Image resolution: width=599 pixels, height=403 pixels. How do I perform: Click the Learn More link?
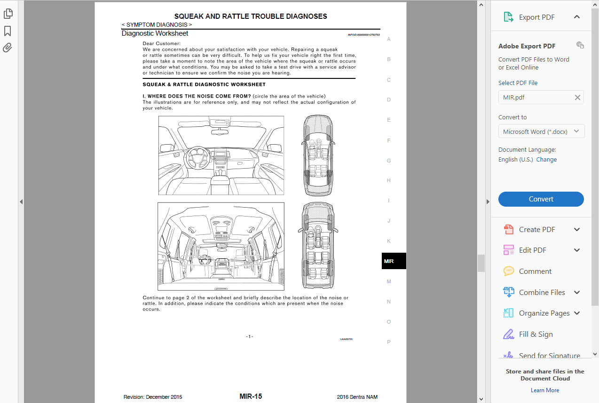pyautogui.click(x=545, y=390)
